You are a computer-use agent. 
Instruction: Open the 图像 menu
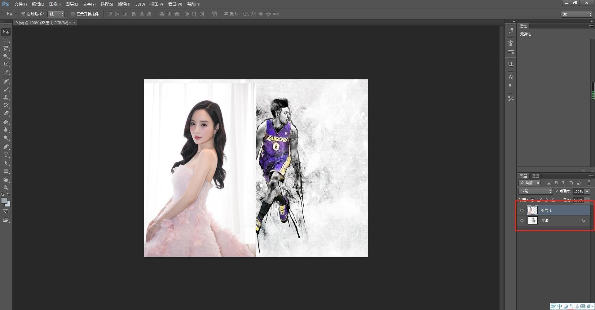55,4
